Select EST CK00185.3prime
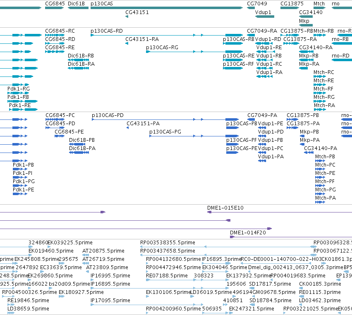 (301, 288)
